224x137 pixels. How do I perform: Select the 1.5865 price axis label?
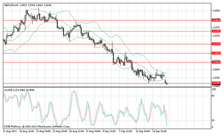216,70
